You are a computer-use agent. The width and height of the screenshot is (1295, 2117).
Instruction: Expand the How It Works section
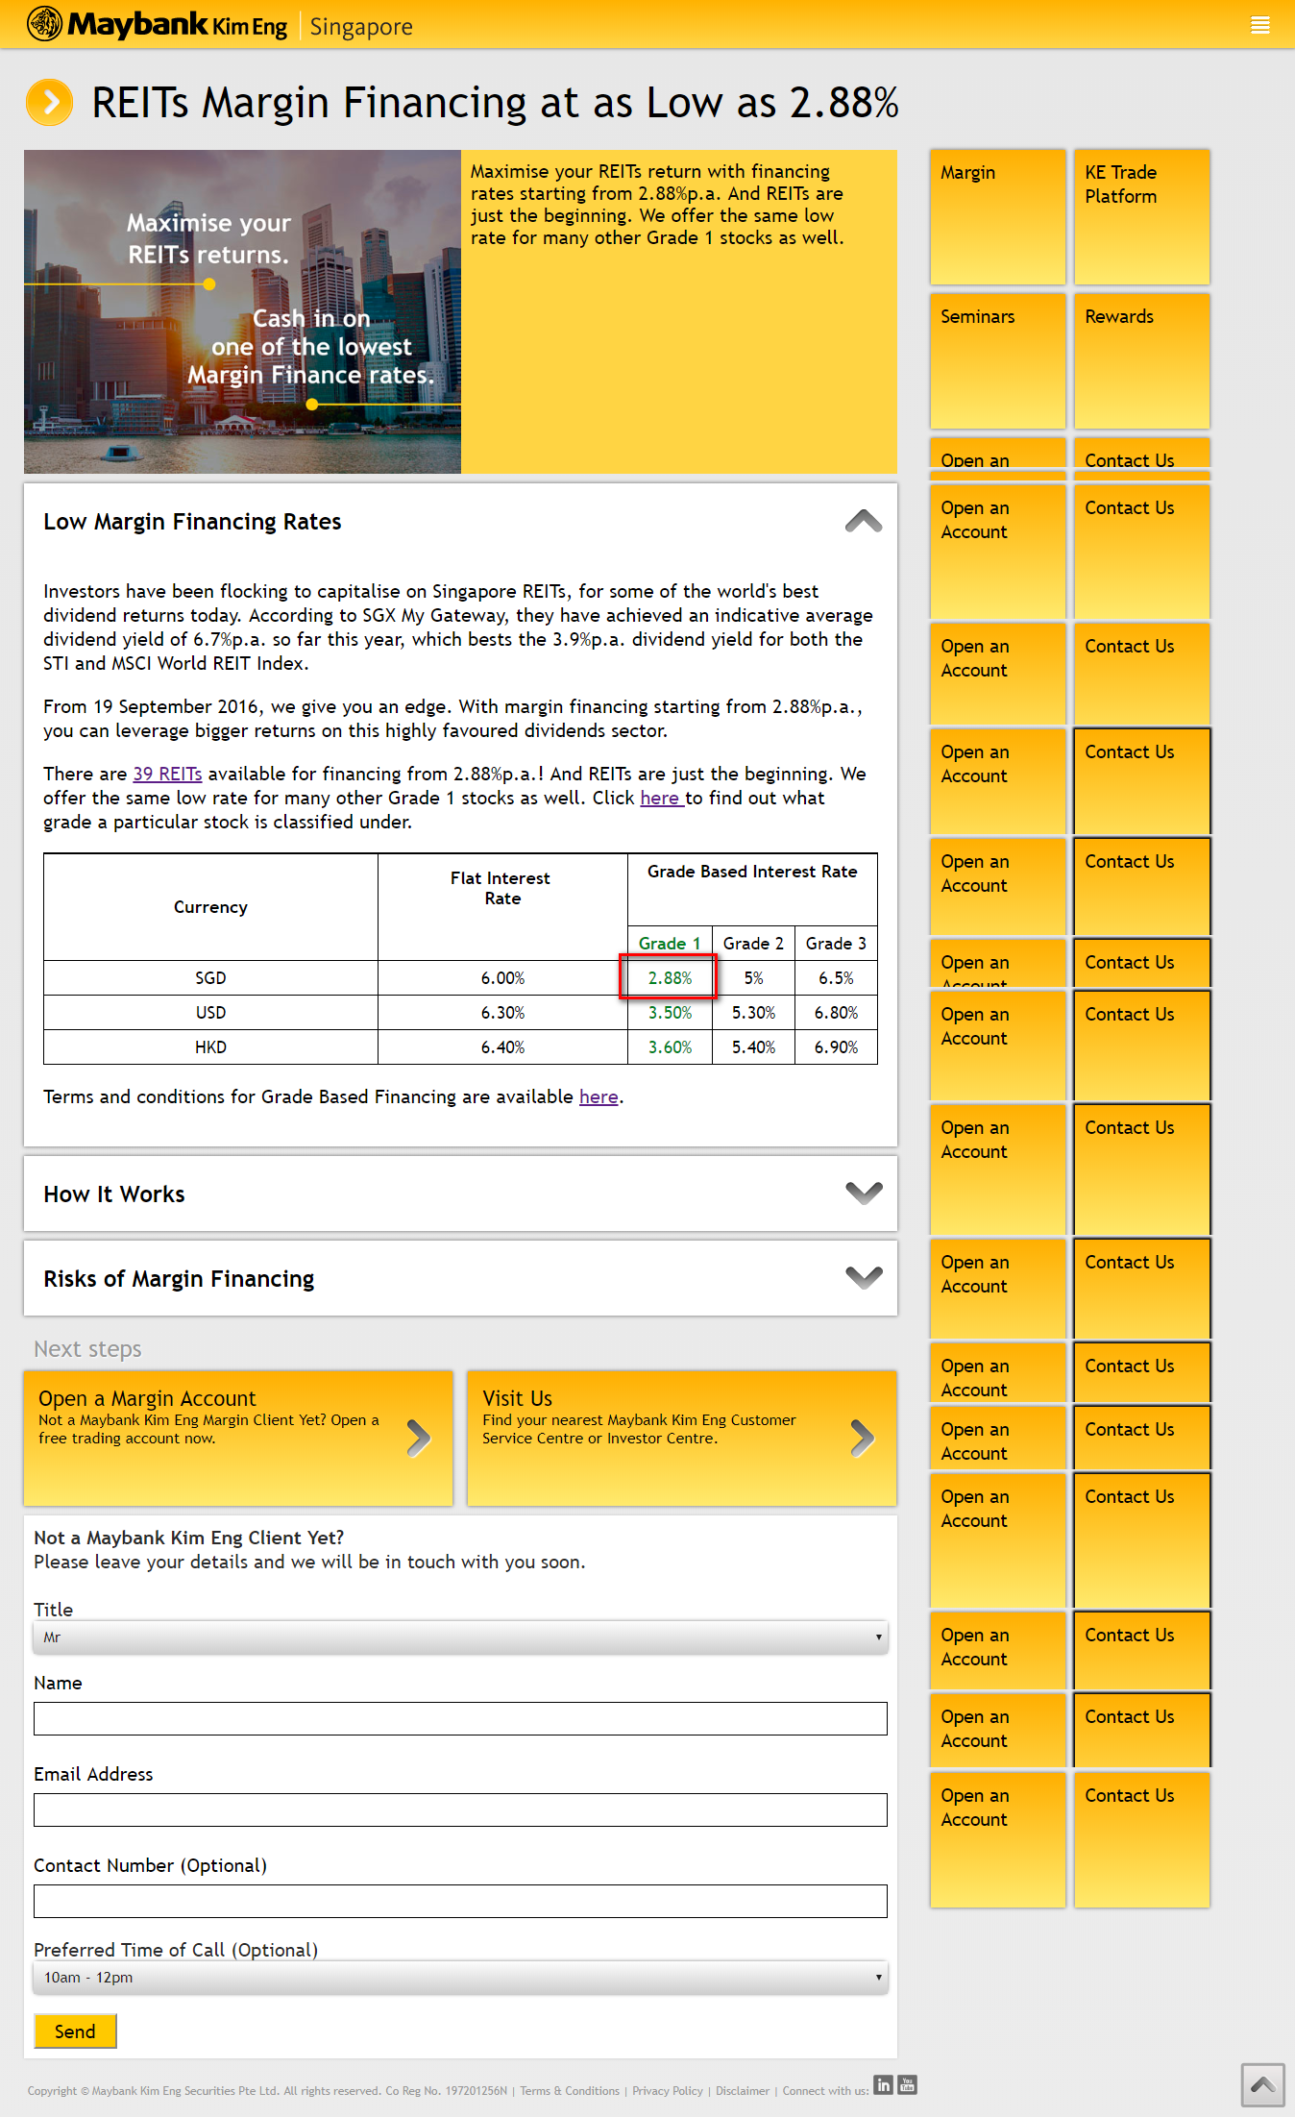point(863,1193)
